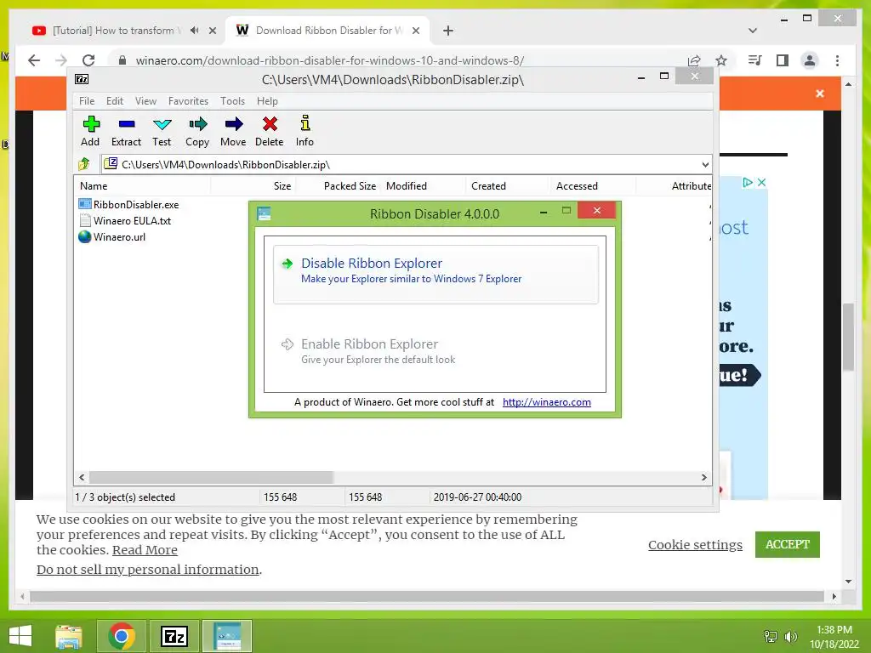871x653 pixels.
Task: Mute the YouTube tutorial tab audio icon
Action: 194,31
